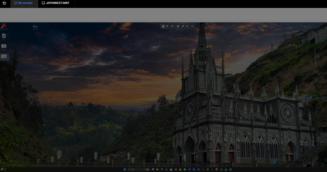Open Spotify from the taskbar
This screenshot has width=327, height=172.
(221, 169)
